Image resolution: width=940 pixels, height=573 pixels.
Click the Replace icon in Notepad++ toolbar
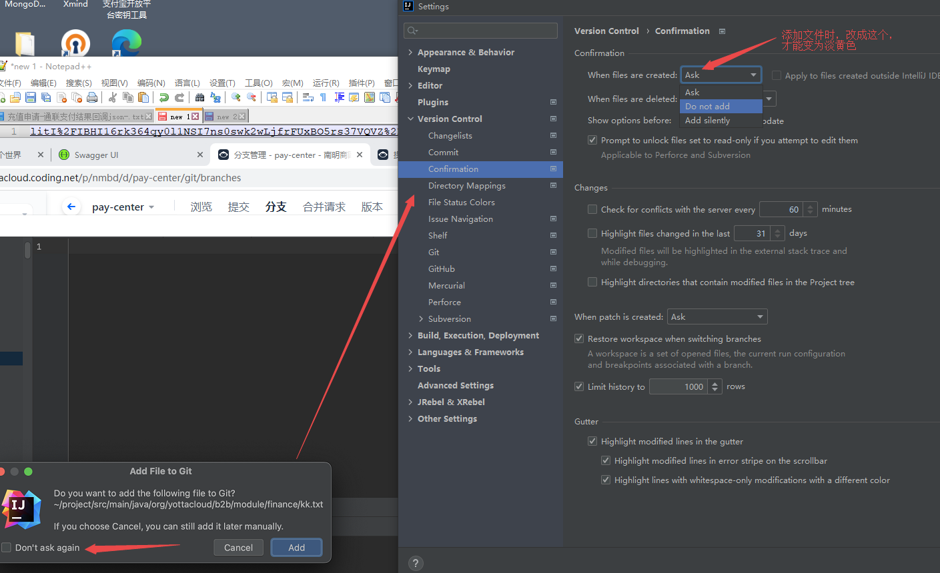click(215, 98)
